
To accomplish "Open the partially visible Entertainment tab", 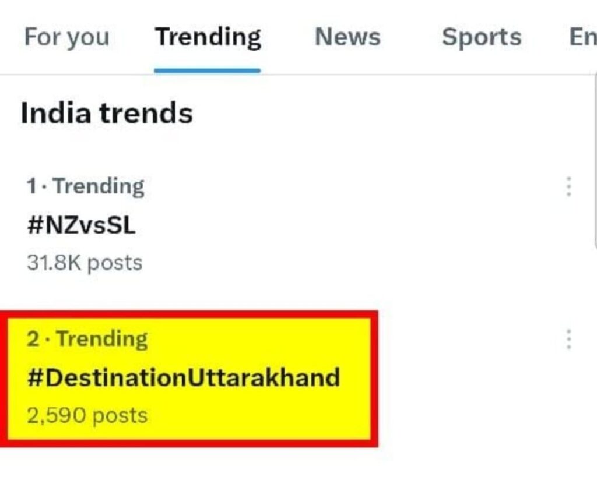I will click(x=582, y=37).
